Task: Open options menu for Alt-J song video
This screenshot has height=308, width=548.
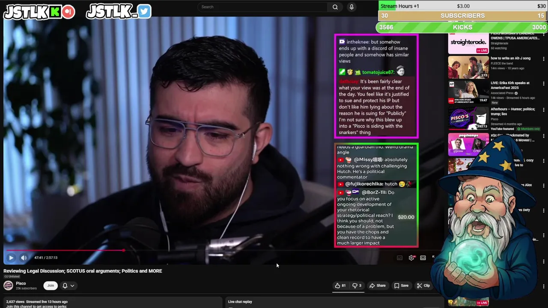Action: pyautogui.click(x=544, y=59)
